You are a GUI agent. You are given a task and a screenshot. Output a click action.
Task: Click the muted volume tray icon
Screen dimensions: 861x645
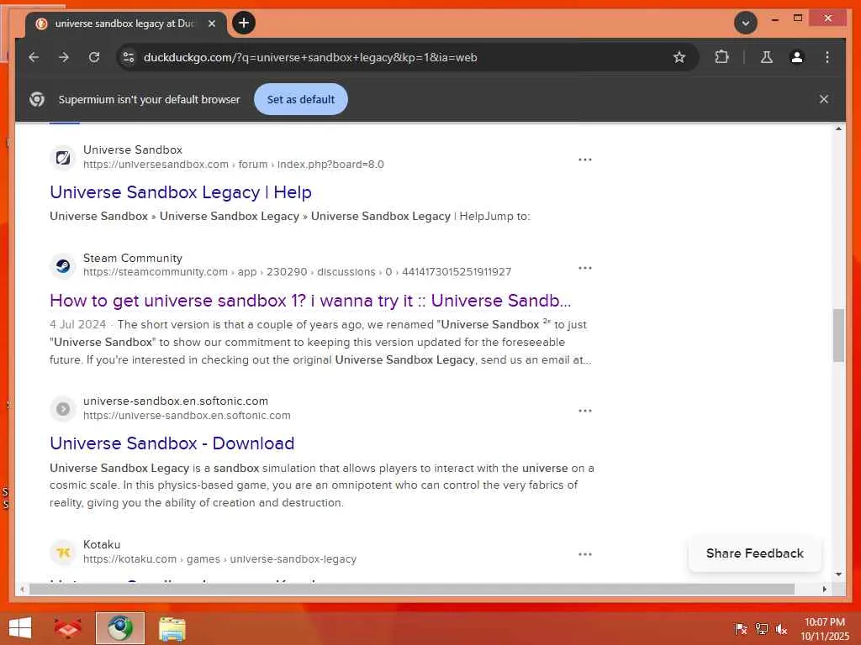(x=781, y=629)
